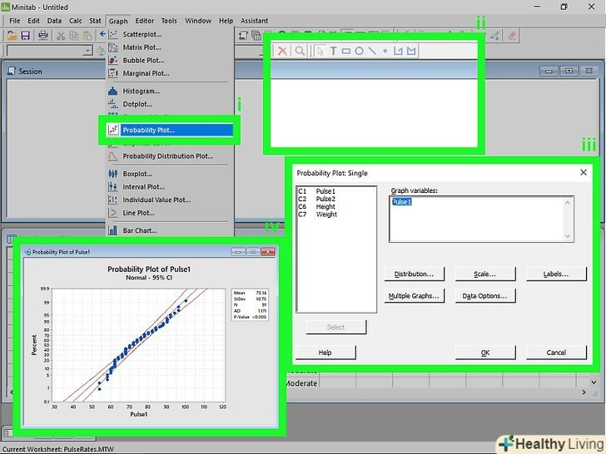Open the Assistant menu
The width and height of the screenshot is (606, 454).
point(254,21)
